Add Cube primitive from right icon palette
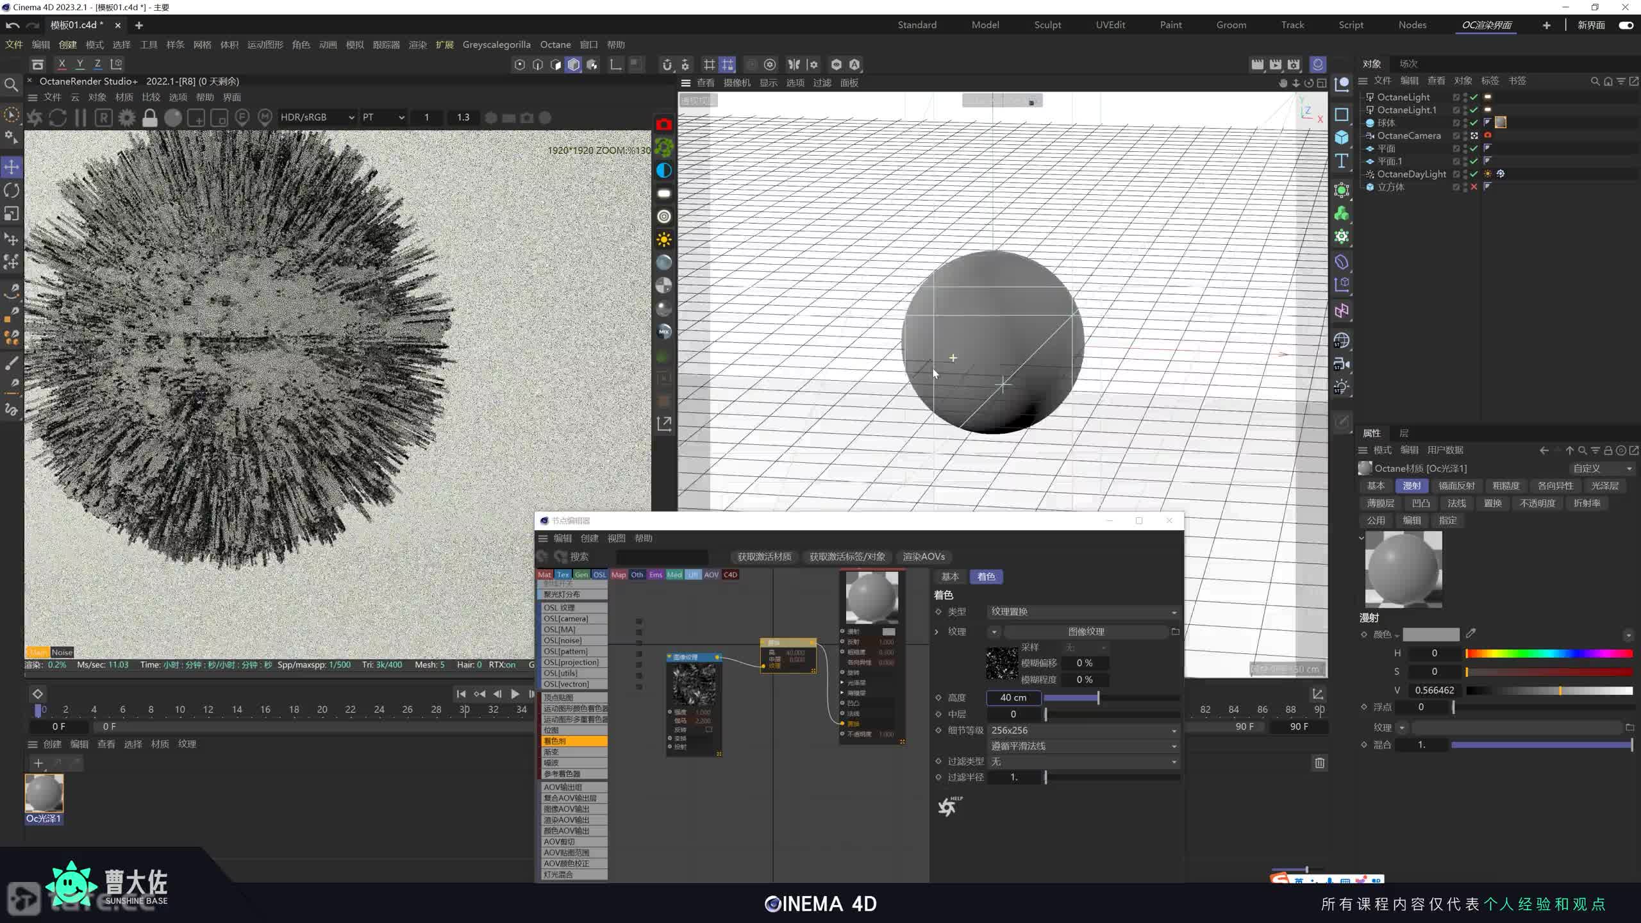Image resolution: width=1641 pixels, height=923 pixels. 1342,138
